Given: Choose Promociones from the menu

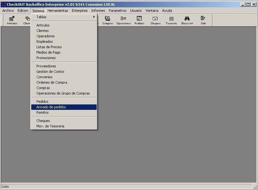Looking at the screenshot, I should (x=64, y=58).
